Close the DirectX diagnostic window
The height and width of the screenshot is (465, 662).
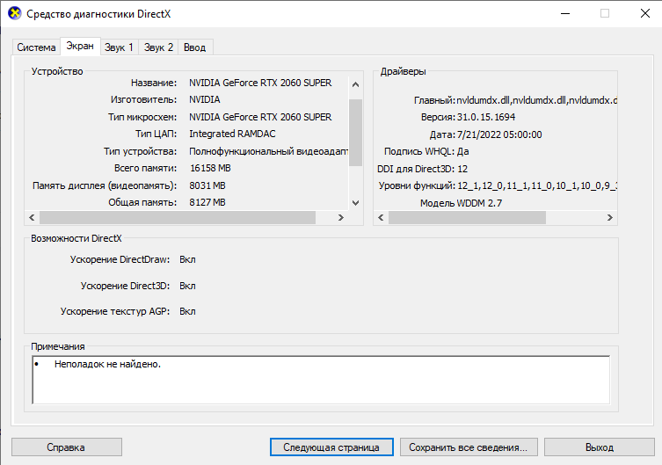[x=640, y=14]
